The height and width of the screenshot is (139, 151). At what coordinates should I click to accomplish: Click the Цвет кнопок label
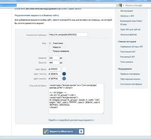click(40, 79)
